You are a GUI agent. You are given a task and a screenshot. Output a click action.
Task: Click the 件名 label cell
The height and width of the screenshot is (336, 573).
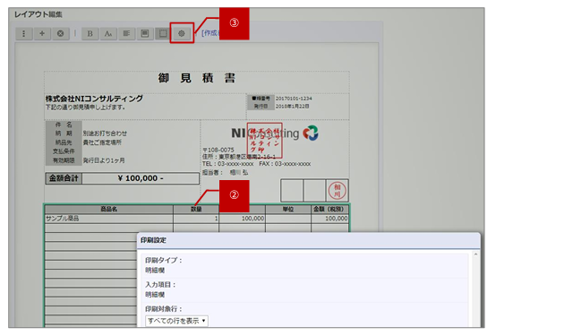64,125
